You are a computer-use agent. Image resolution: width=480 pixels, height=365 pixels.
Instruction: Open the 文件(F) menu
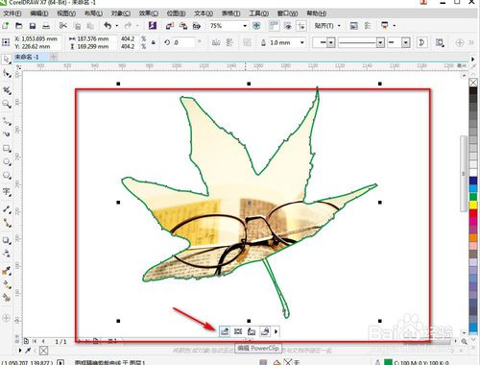coord(12,13)
